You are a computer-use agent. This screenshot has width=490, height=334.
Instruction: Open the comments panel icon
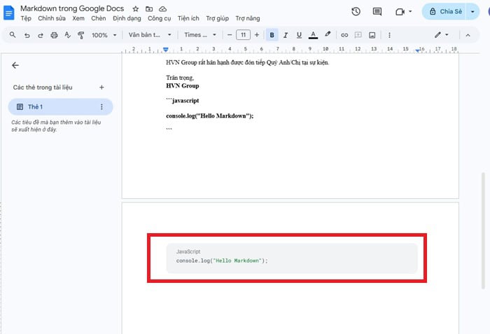click(x=377, y=12)
